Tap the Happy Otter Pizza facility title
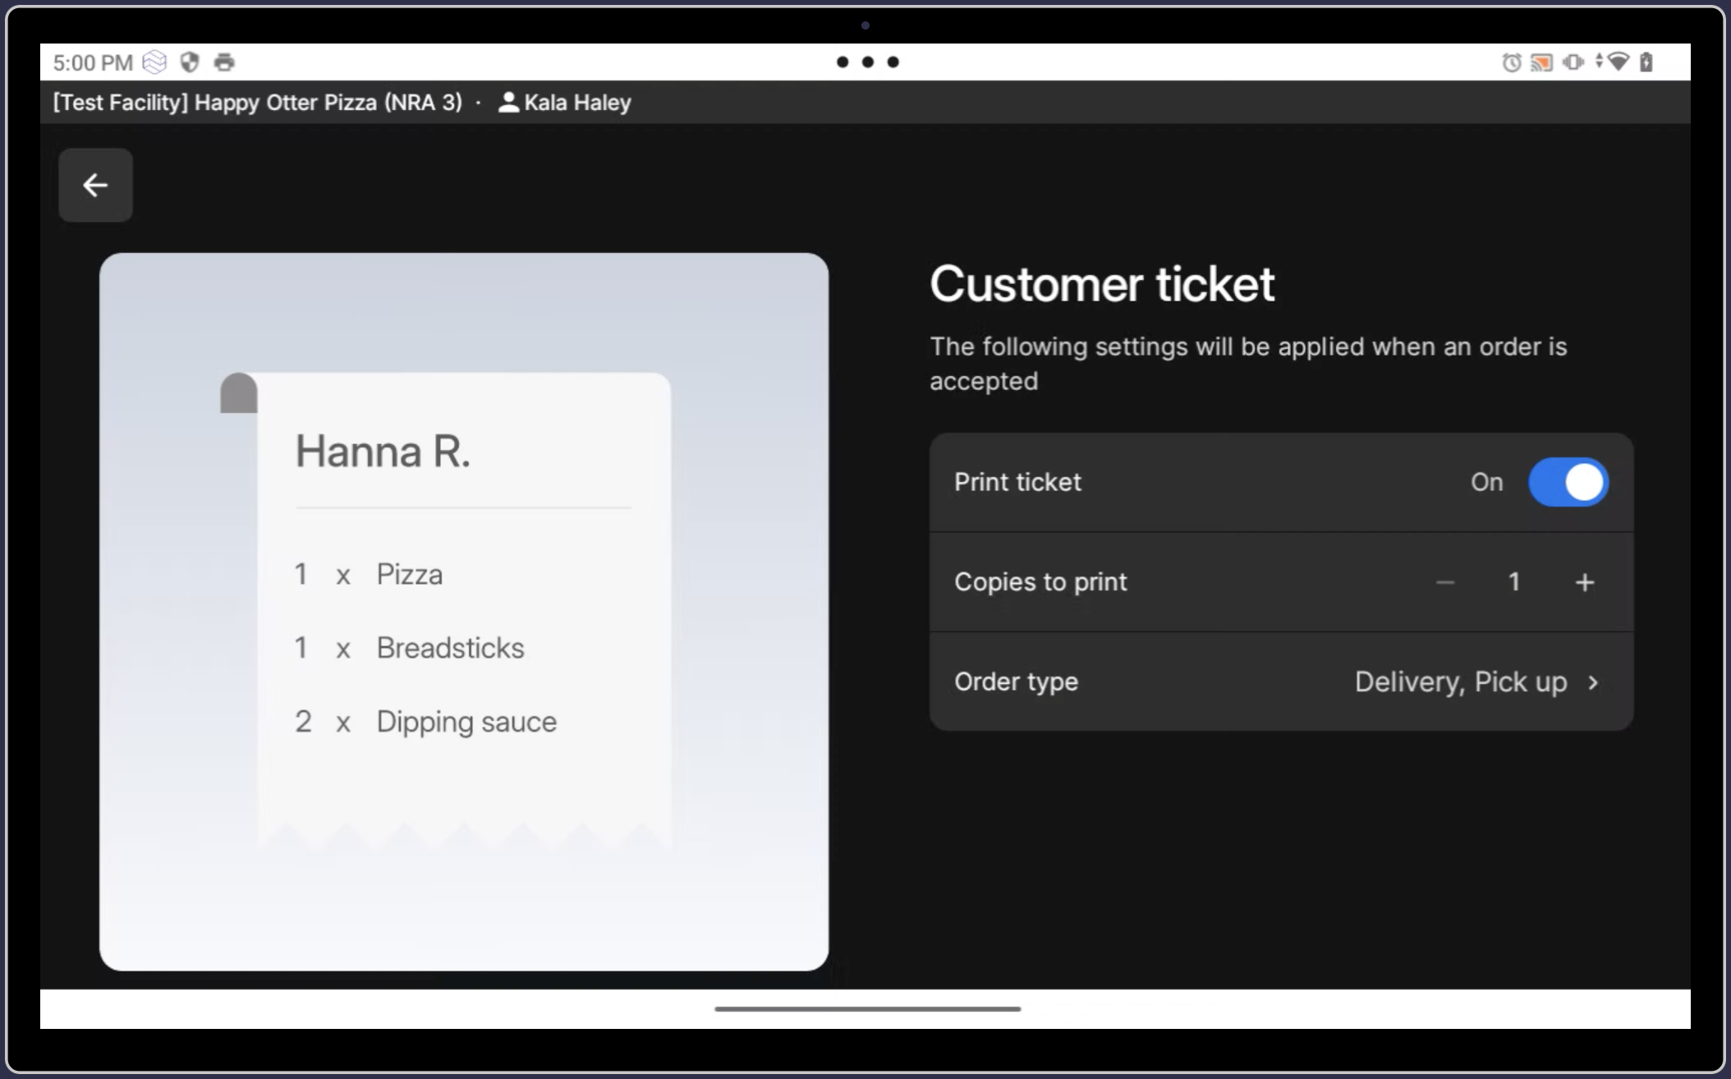This screenshot has height=1079, width=1731. (x=257, y=103)
